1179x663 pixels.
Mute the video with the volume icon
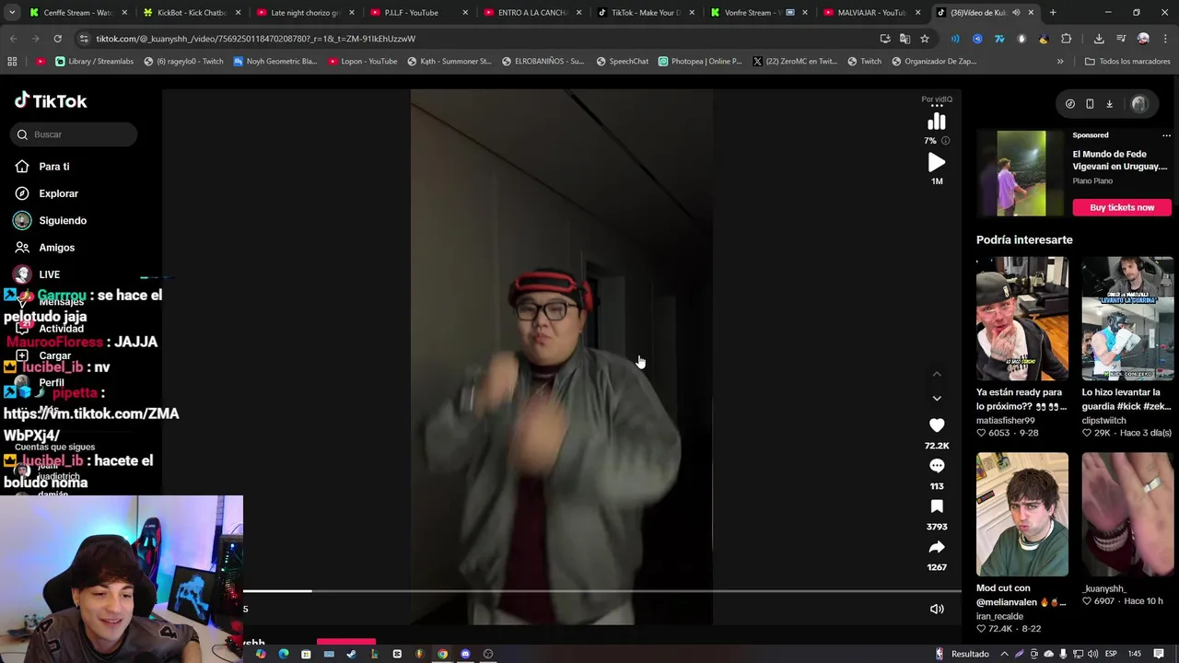(x=937, y=609)
